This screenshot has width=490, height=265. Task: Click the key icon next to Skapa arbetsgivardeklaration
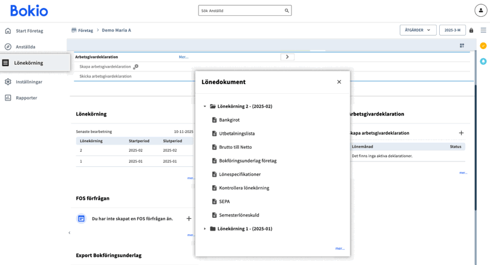point(136,67)
